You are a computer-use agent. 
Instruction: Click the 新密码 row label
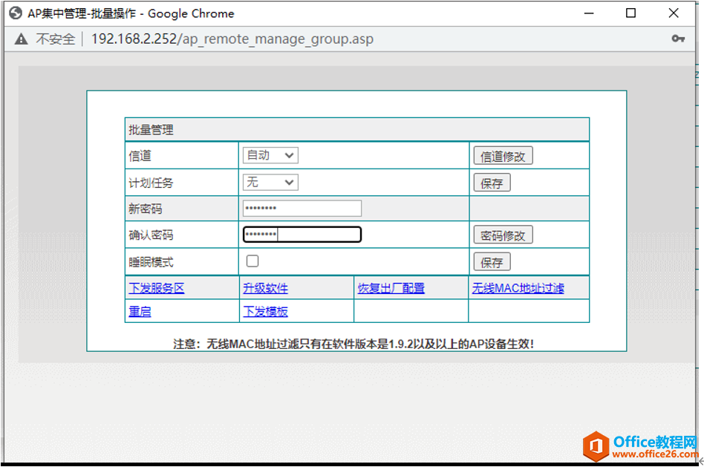point(145,209)
